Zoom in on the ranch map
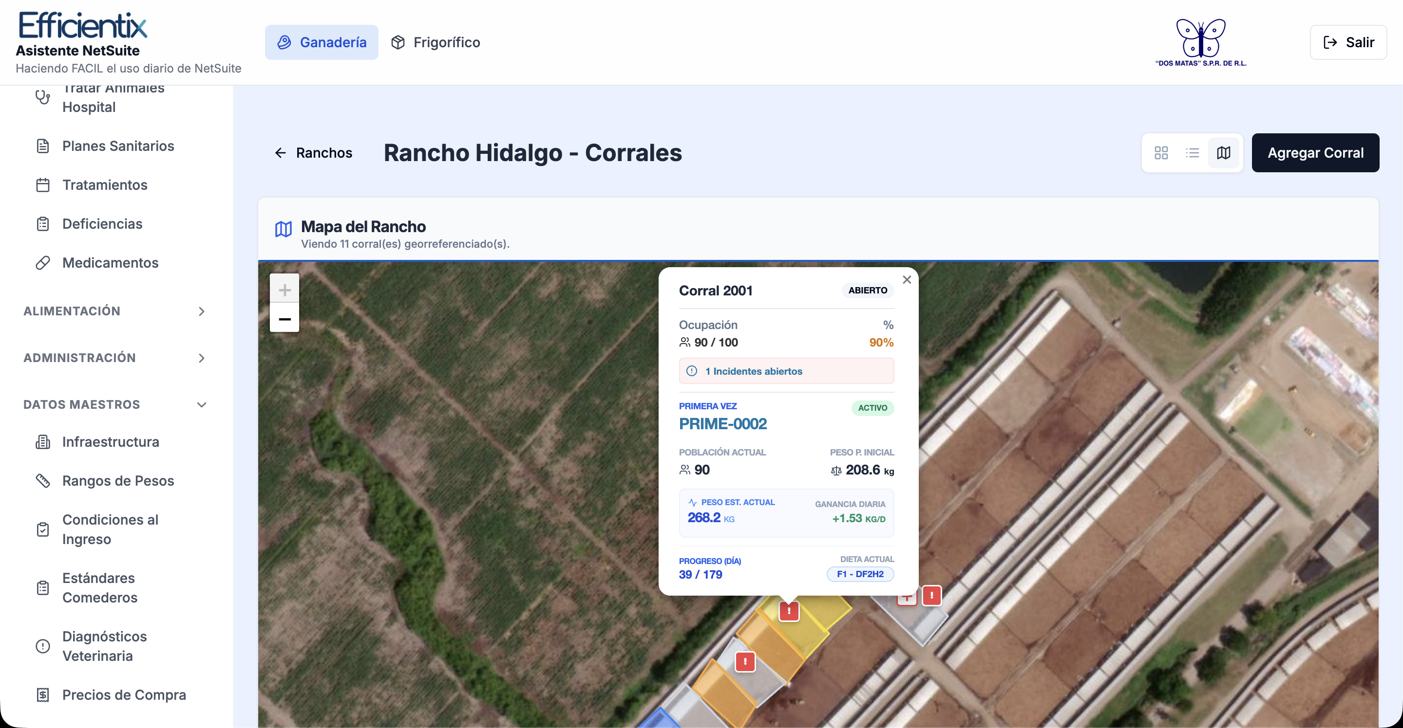Screen dimensions: 1403x728 pos(284,289)
